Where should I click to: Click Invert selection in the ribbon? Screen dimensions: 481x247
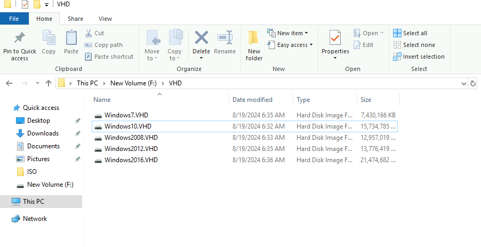click(419, 57)
